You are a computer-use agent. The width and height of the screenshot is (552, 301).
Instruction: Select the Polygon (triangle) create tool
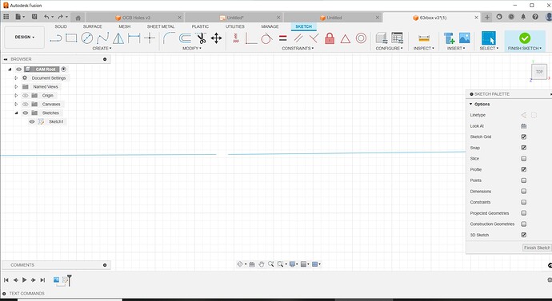[x=118, y=38]
